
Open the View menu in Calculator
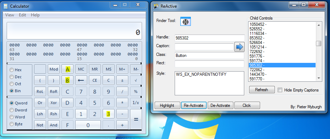click(x=10, y=15)
